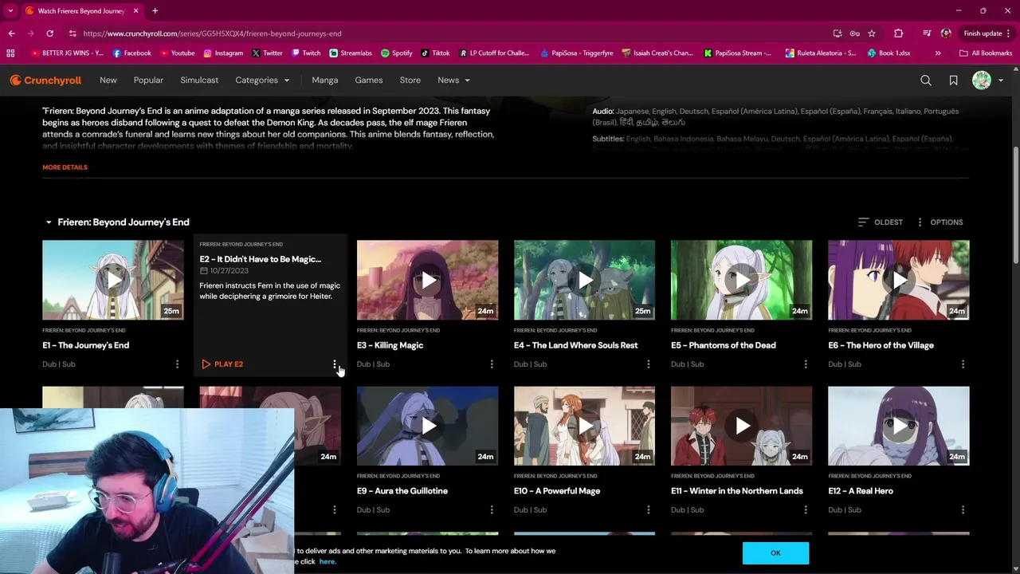Expand the News menu
This screenshot has width=1020, height=574.
pyautogui.click(x=453, y=80)
